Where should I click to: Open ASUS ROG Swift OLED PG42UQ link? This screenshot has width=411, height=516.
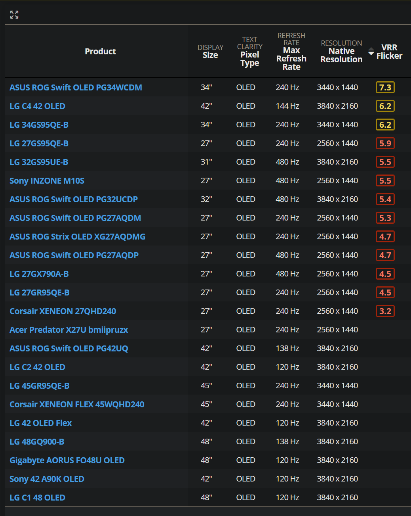(x=69, y=348)
